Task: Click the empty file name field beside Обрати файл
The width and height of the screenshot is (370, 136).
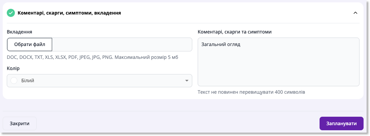Action: (122, 45)
